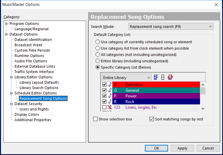Image resolution: width=223 pixels, height=155 pixels.
Task: Select All categories radio option
Action: (x=98, y=55)
